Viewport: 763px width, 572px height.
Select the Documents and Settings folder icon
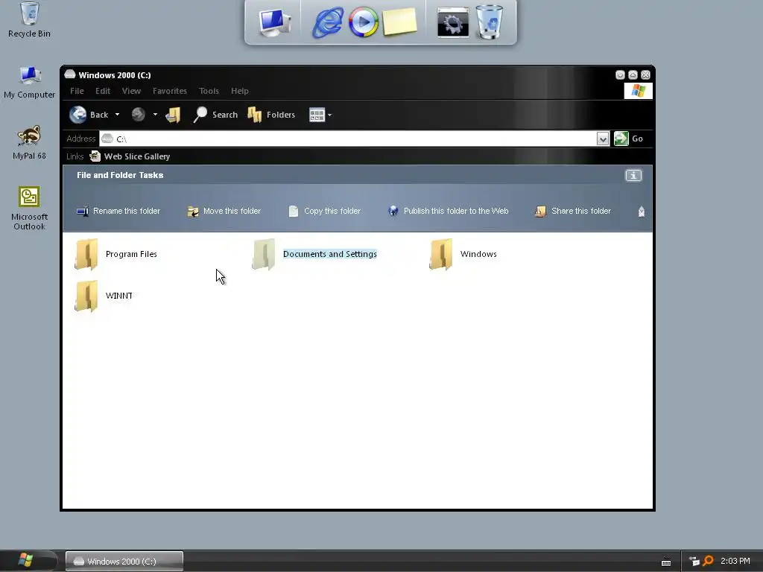click(264, 254)
